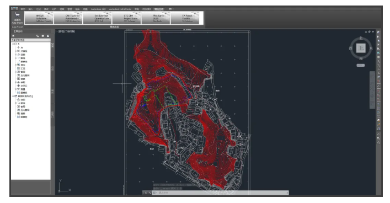
Task: Open the Plex.Earth 2015 featured app
Action: [x=156, y=18]
